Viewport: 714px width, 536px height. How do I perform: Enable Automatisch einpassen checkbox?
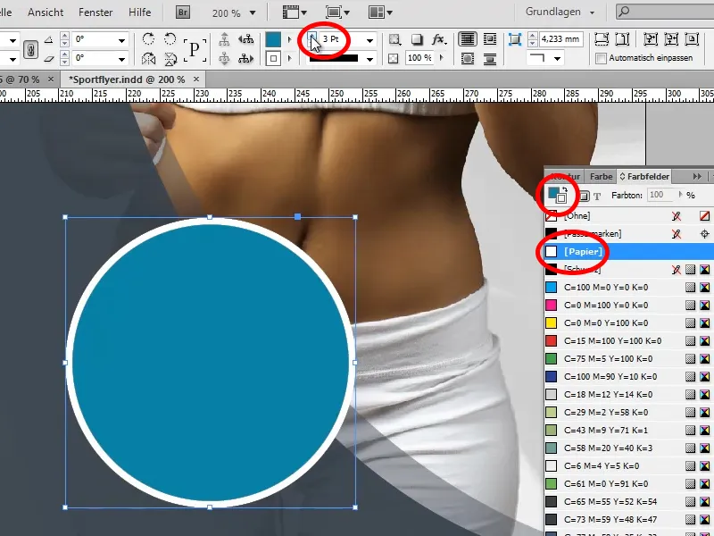pos(601,58)
